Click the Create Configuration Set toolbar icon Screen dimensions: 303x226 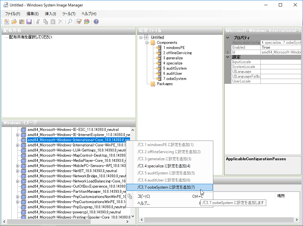pyautogui.click(x=87, y=22)
